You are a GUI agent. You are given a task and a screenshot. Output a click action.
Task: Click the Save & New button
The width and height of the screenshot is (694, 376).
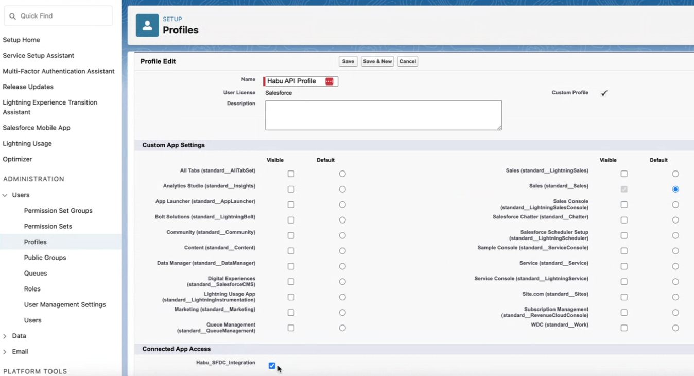pyautogui.click(x=377, y=61)
